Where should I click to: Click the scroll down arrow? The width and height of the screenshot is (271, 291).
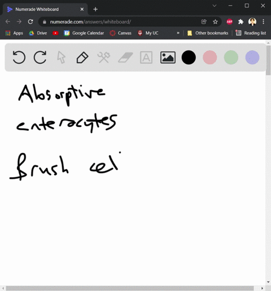268,282
